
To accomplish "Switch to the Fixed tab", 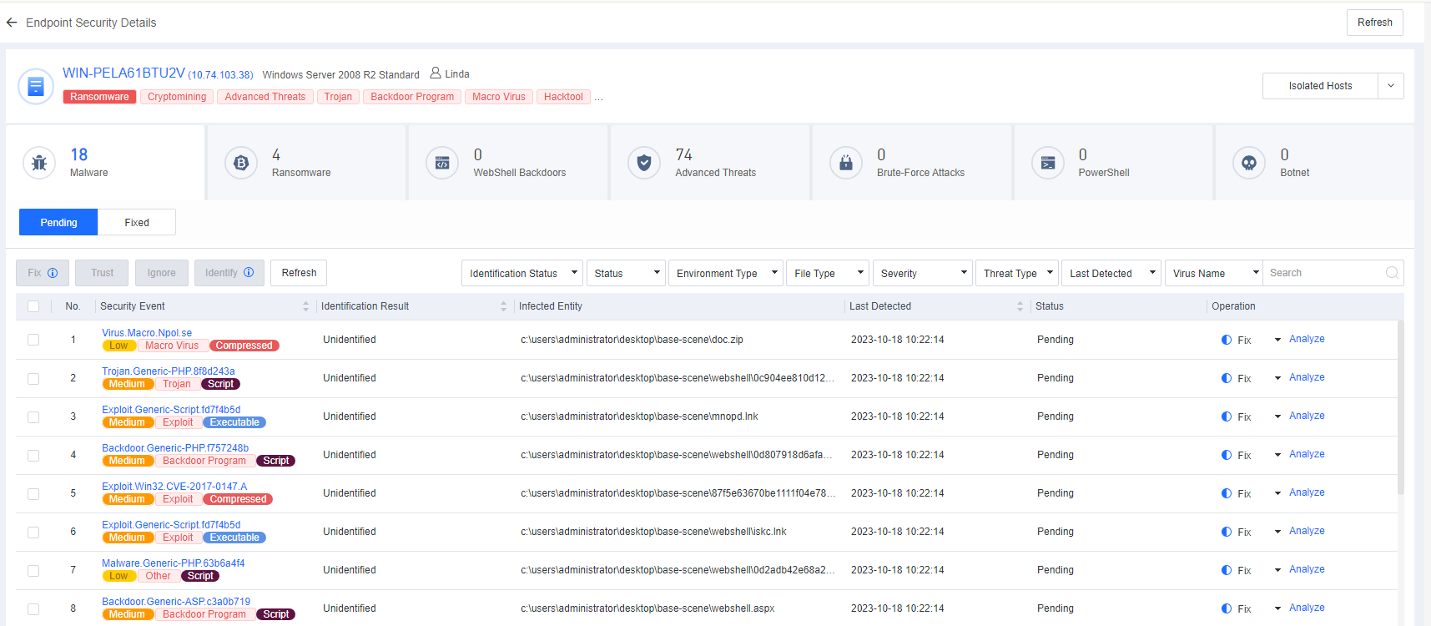I will click(x=137, y=222).
